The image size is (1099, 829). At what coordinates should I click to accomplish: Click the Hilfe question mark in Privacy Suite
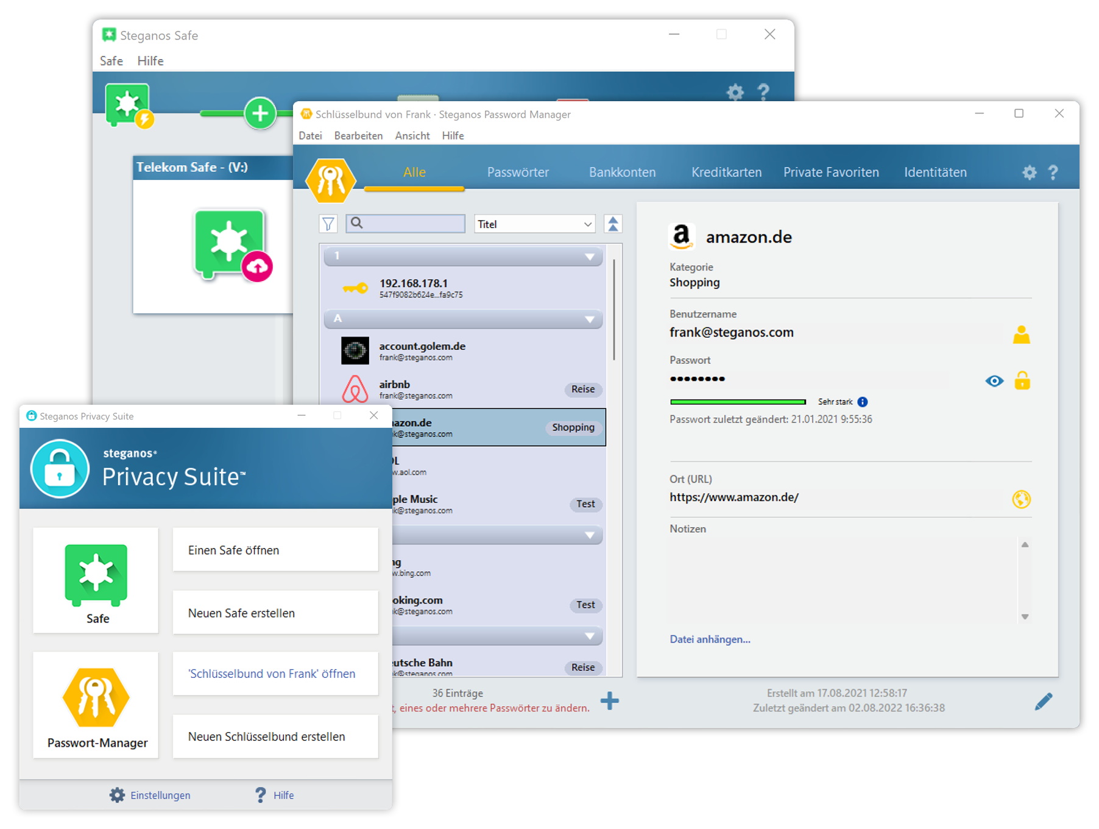[x=261, y=795]
